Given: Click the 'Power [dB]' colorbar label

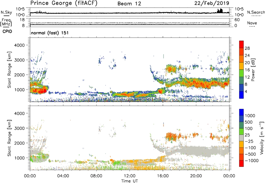Looking at the screenshot, I should click(253, 70).
